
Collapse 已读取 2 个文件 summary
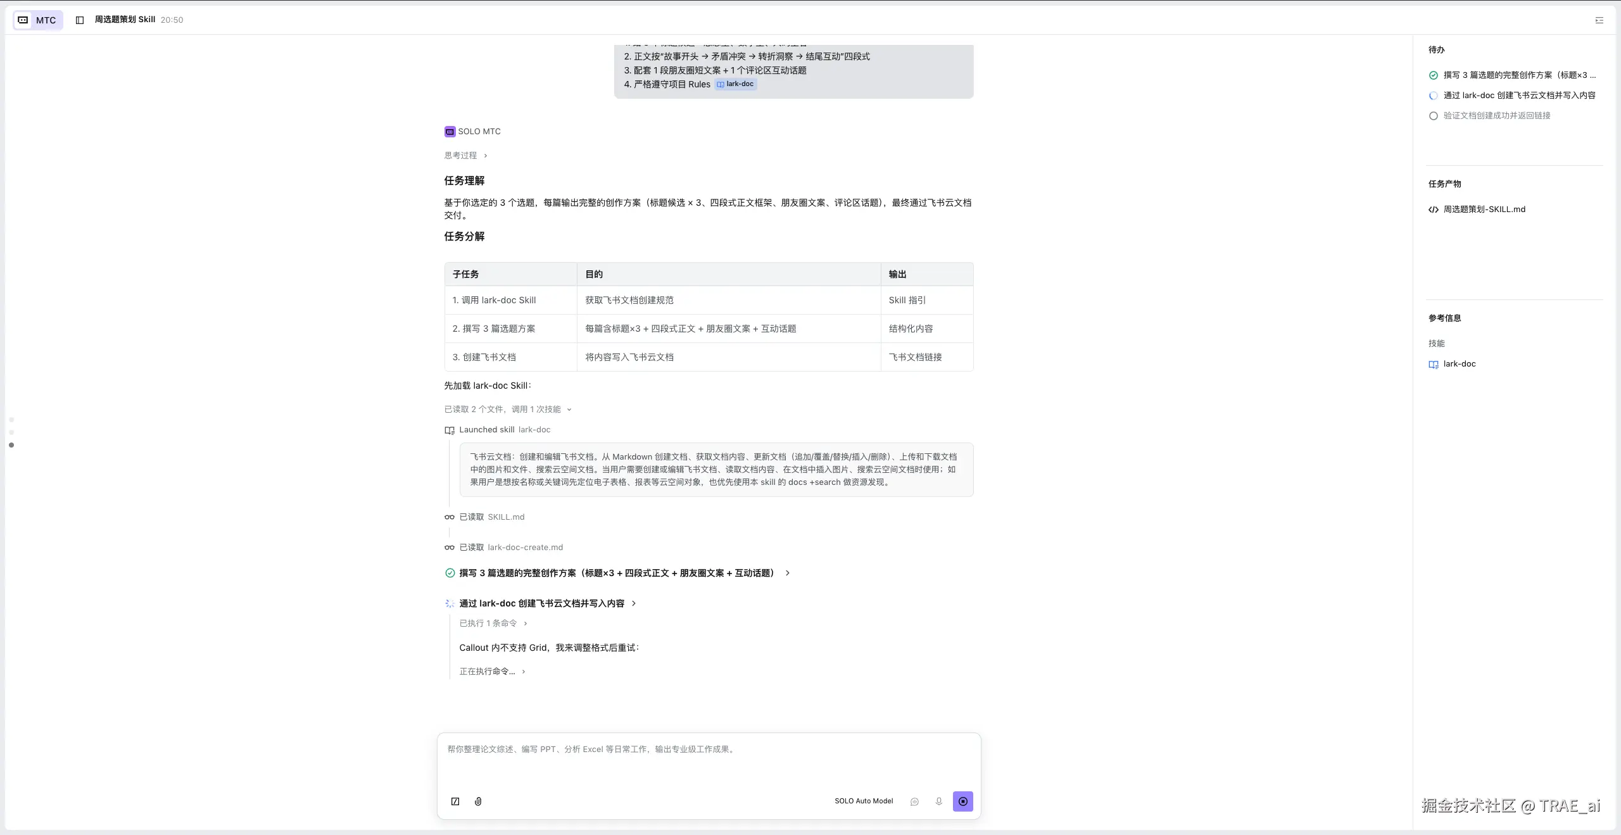(x=508, y=410)
